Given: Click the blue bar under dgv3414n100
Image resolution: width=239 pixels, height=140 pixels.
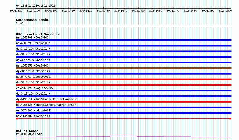Looking at the screenshot, I should (x=124, y=57).
